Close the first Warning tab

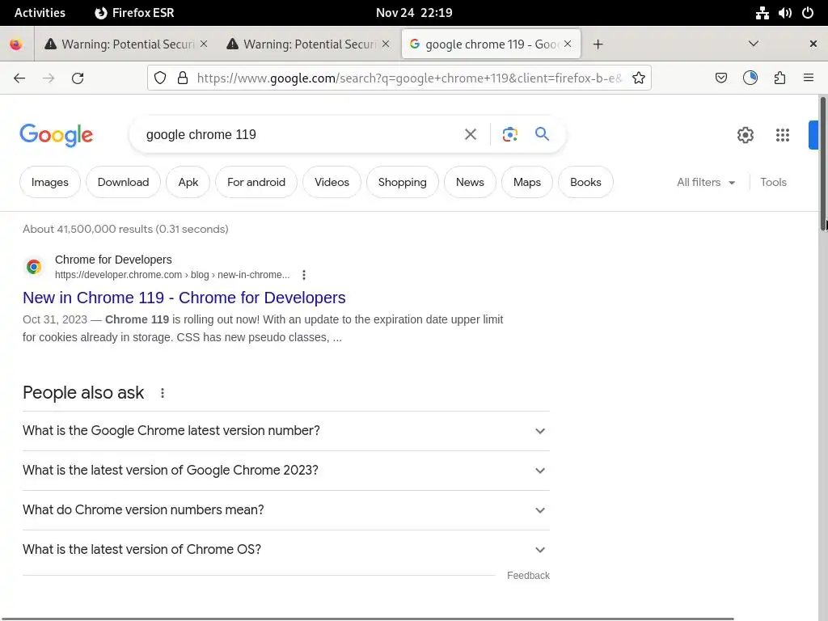204,44
